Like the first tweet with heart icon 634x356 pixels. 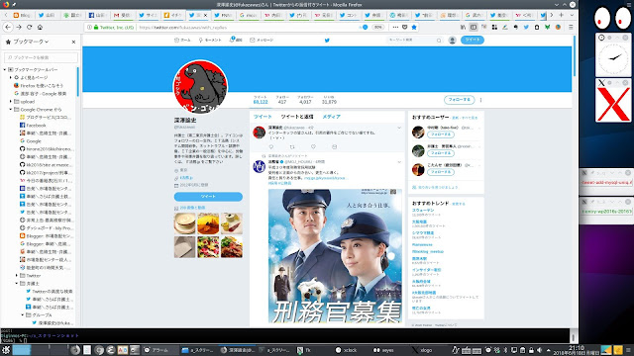313,147
